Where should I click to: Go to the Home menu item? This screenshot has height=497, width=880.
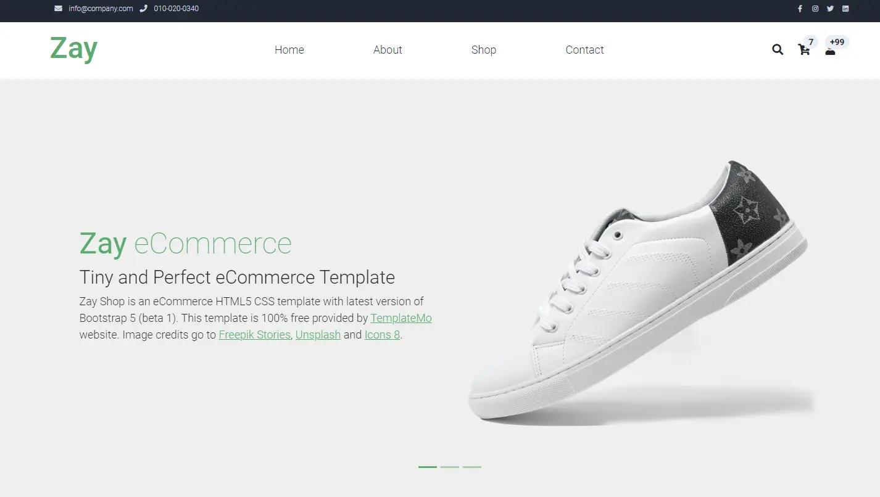point(289,50)
